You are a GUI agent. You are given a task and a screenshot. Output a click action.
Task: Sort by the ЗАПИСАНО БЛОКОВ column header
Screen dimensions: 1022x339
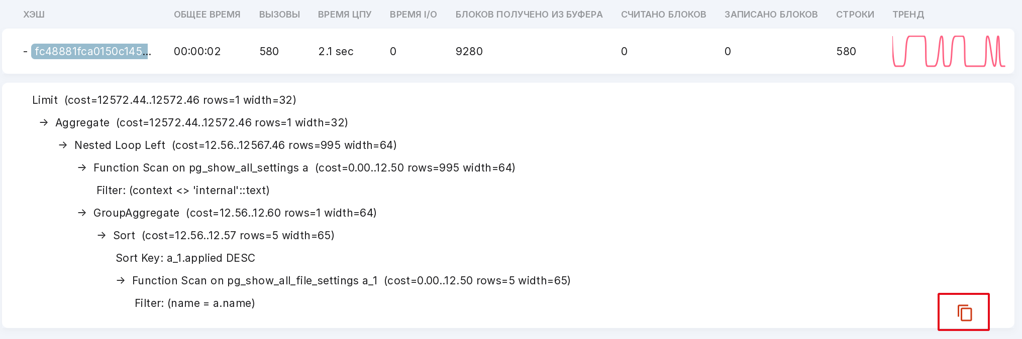click(x=771, y=15)
